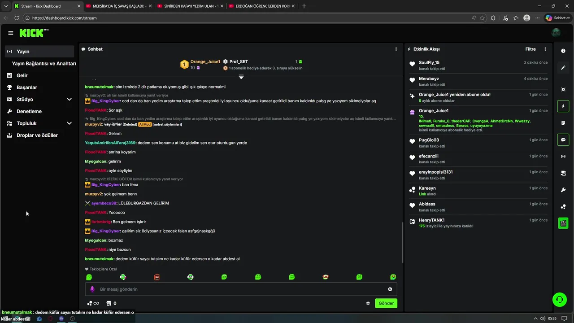Click browser favorites star icon
Image resolution: width=574 pixels, height=323 pixels.
[483, 18]
